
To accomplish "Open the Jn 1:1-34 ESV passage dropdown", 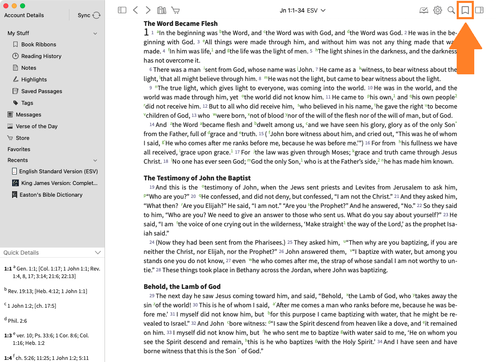I will pyautogui.click(x=303, y=10).
